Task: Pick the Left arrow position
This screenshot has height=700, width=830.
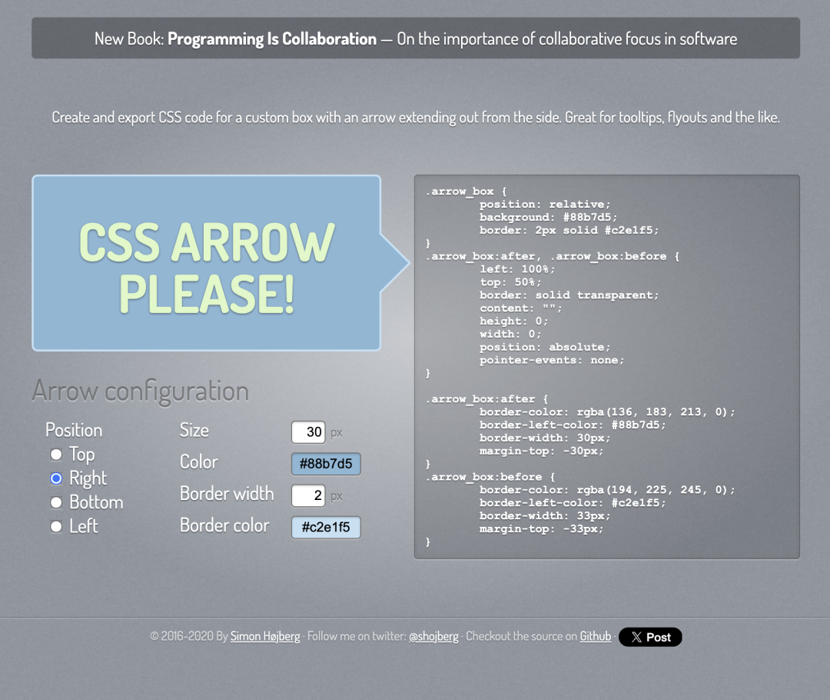Action: click(x=56, y=526)
